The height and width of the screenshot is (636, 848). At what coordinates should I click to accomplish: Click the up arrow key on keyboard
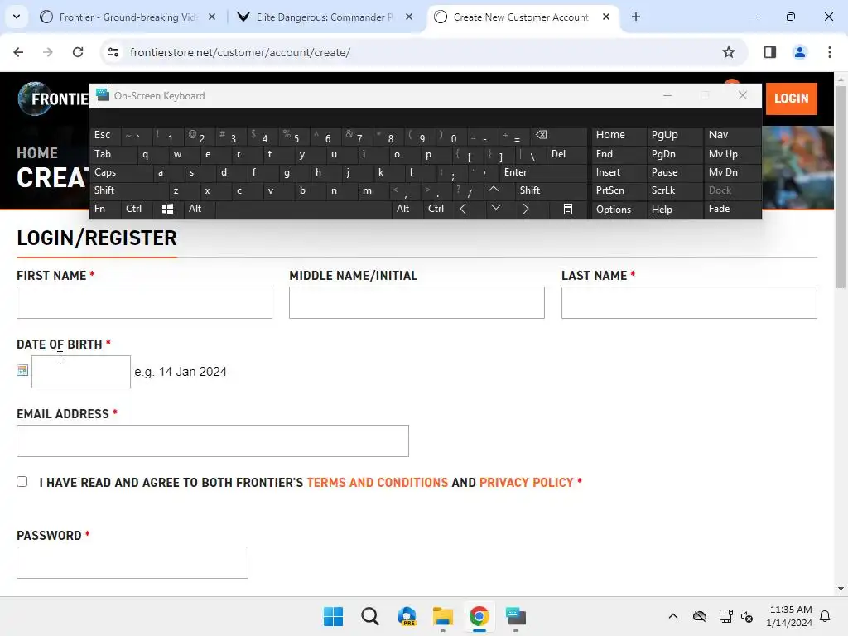coord(494,190)
